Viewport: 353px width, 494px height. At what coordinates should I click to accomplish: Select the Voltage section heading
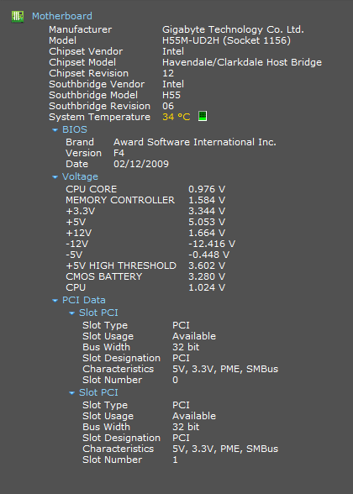click(x=80, y=176)
